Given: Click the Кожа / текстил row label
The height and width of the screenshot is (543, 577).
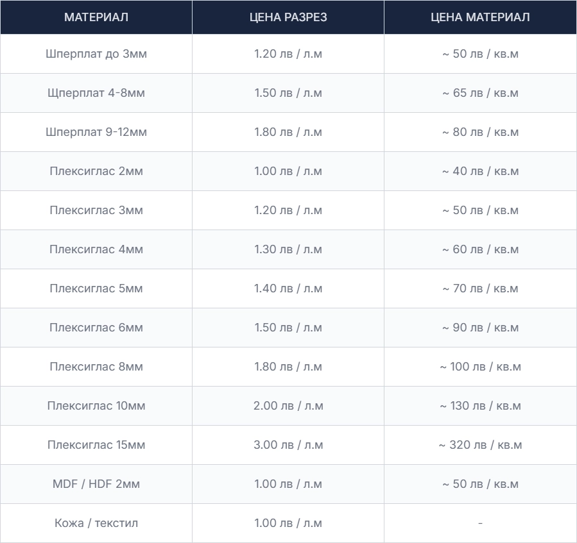Looking at the screenshot, I should coord(96,523).
